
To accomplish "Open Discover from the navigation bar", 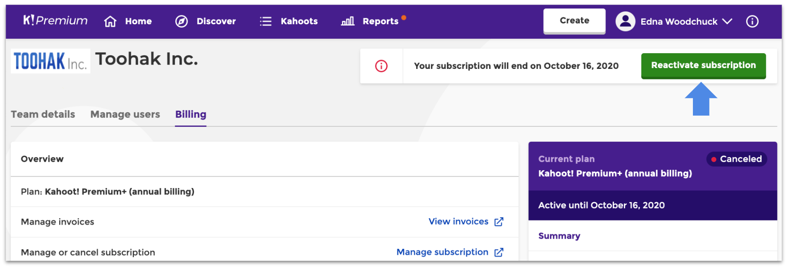I will (x=216, y=21).
